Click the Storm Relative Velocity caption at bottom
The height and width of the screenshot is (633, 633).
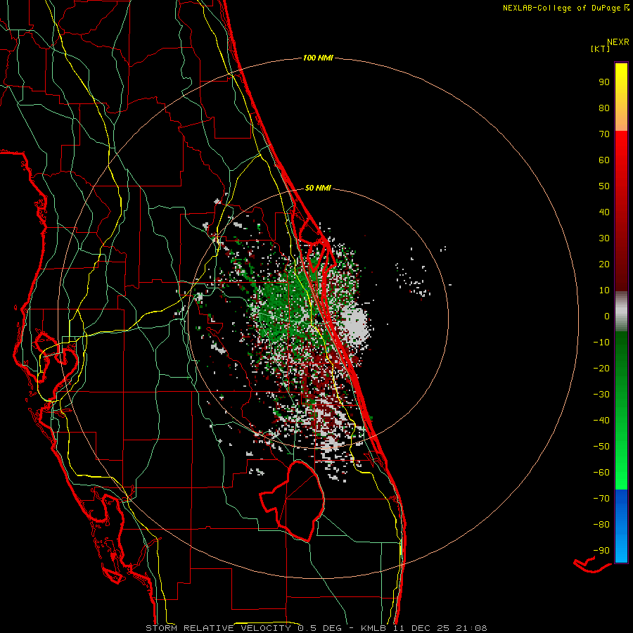click(316, 628)
